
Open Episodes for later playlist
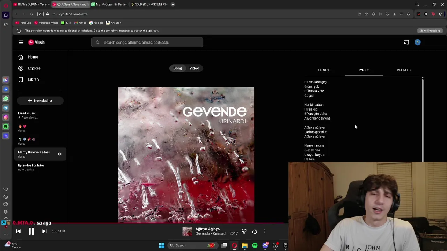[x=40, y=167]
